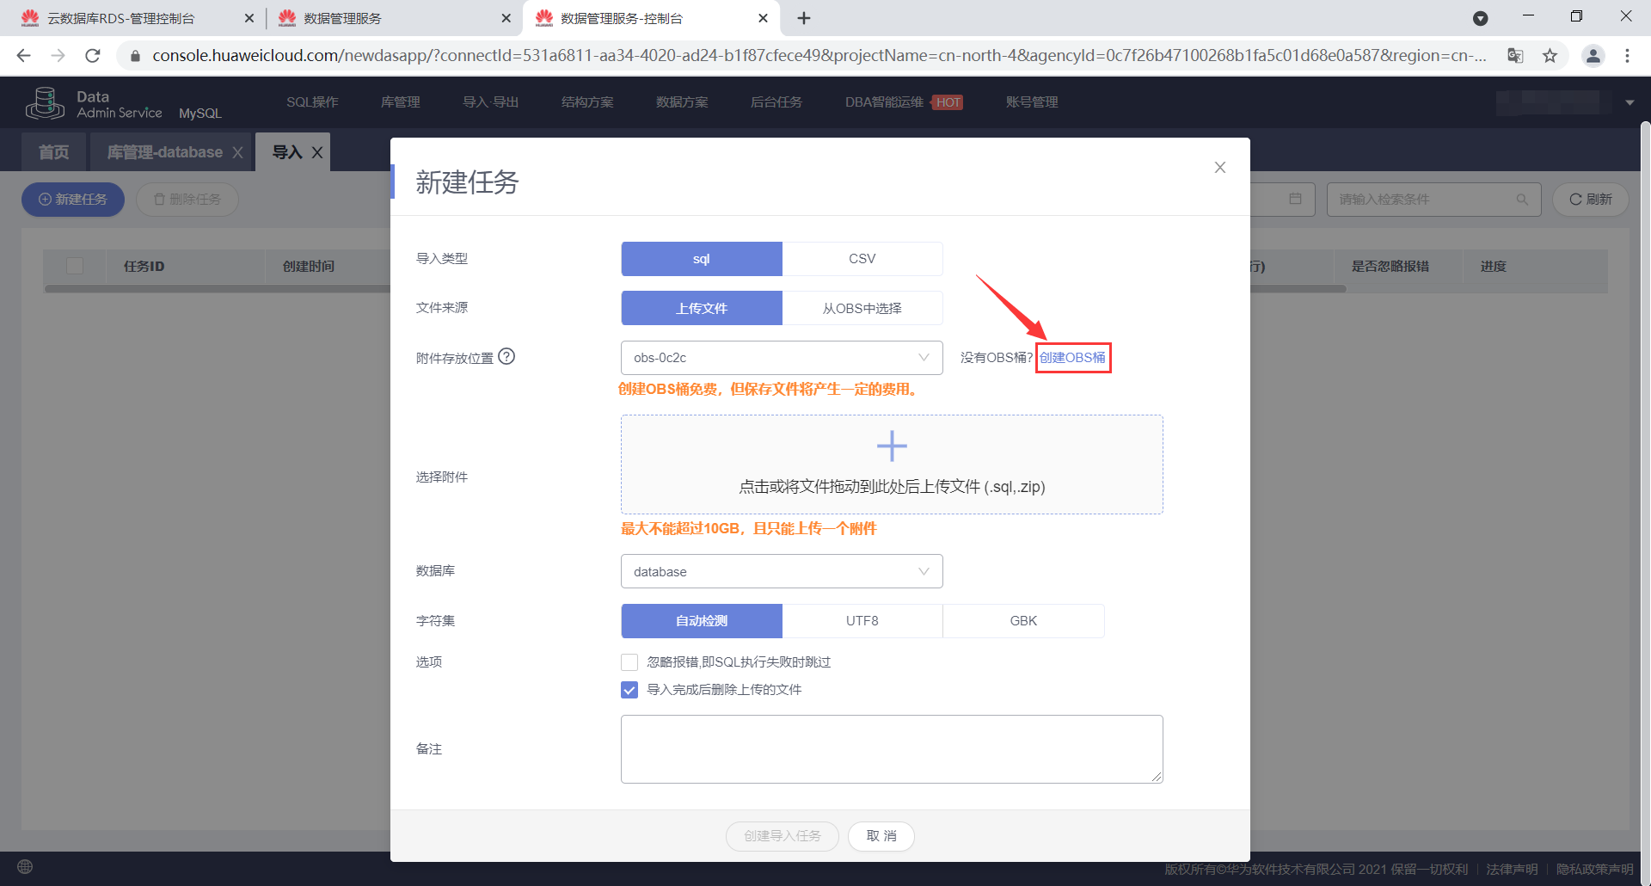Image resolution: width=1651 pixels, height=886 pixels.
Task: Open 隐私政策声明 footer link
Action: (x=1594, y=869)
